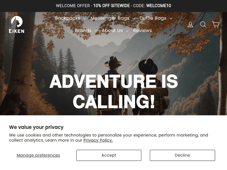Accept the cookie consent
The image size is (227, 170).
[x=109, y=155]
